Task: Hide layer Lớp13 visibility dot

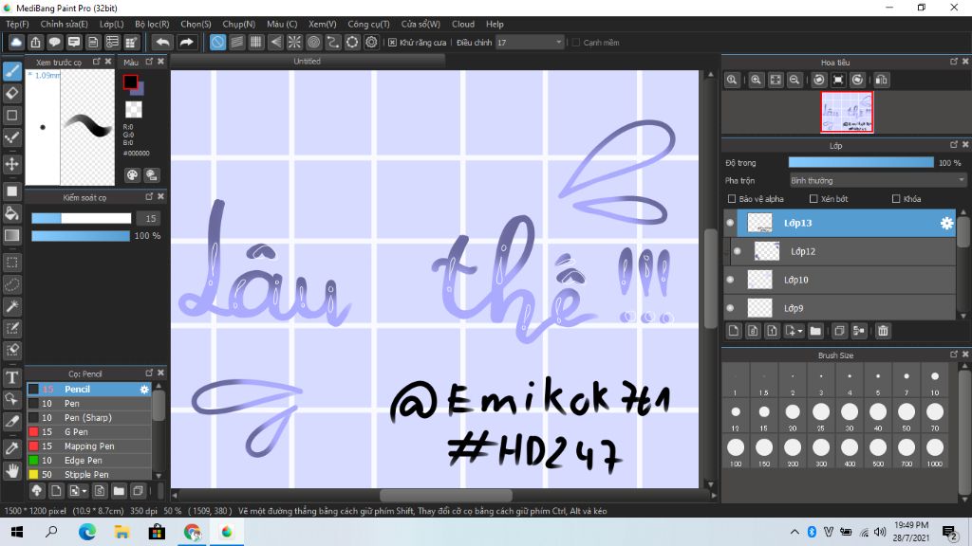Action: [730, 223]
